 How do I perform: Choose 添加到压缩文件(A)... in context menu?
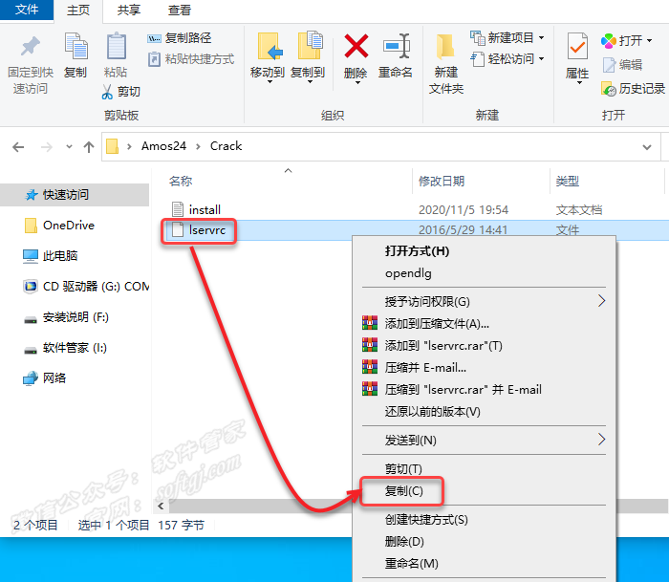tap(485, 324)
